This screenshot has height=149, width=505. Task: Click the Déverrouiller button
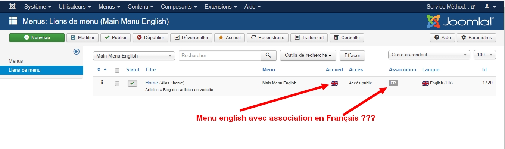click(x=191, y=37)
